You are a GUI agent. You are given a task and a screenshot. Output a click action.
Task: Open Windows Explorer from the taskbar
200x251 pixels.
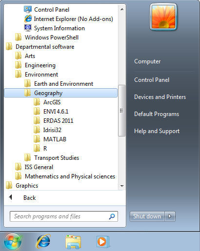click(x=73, y=242)
